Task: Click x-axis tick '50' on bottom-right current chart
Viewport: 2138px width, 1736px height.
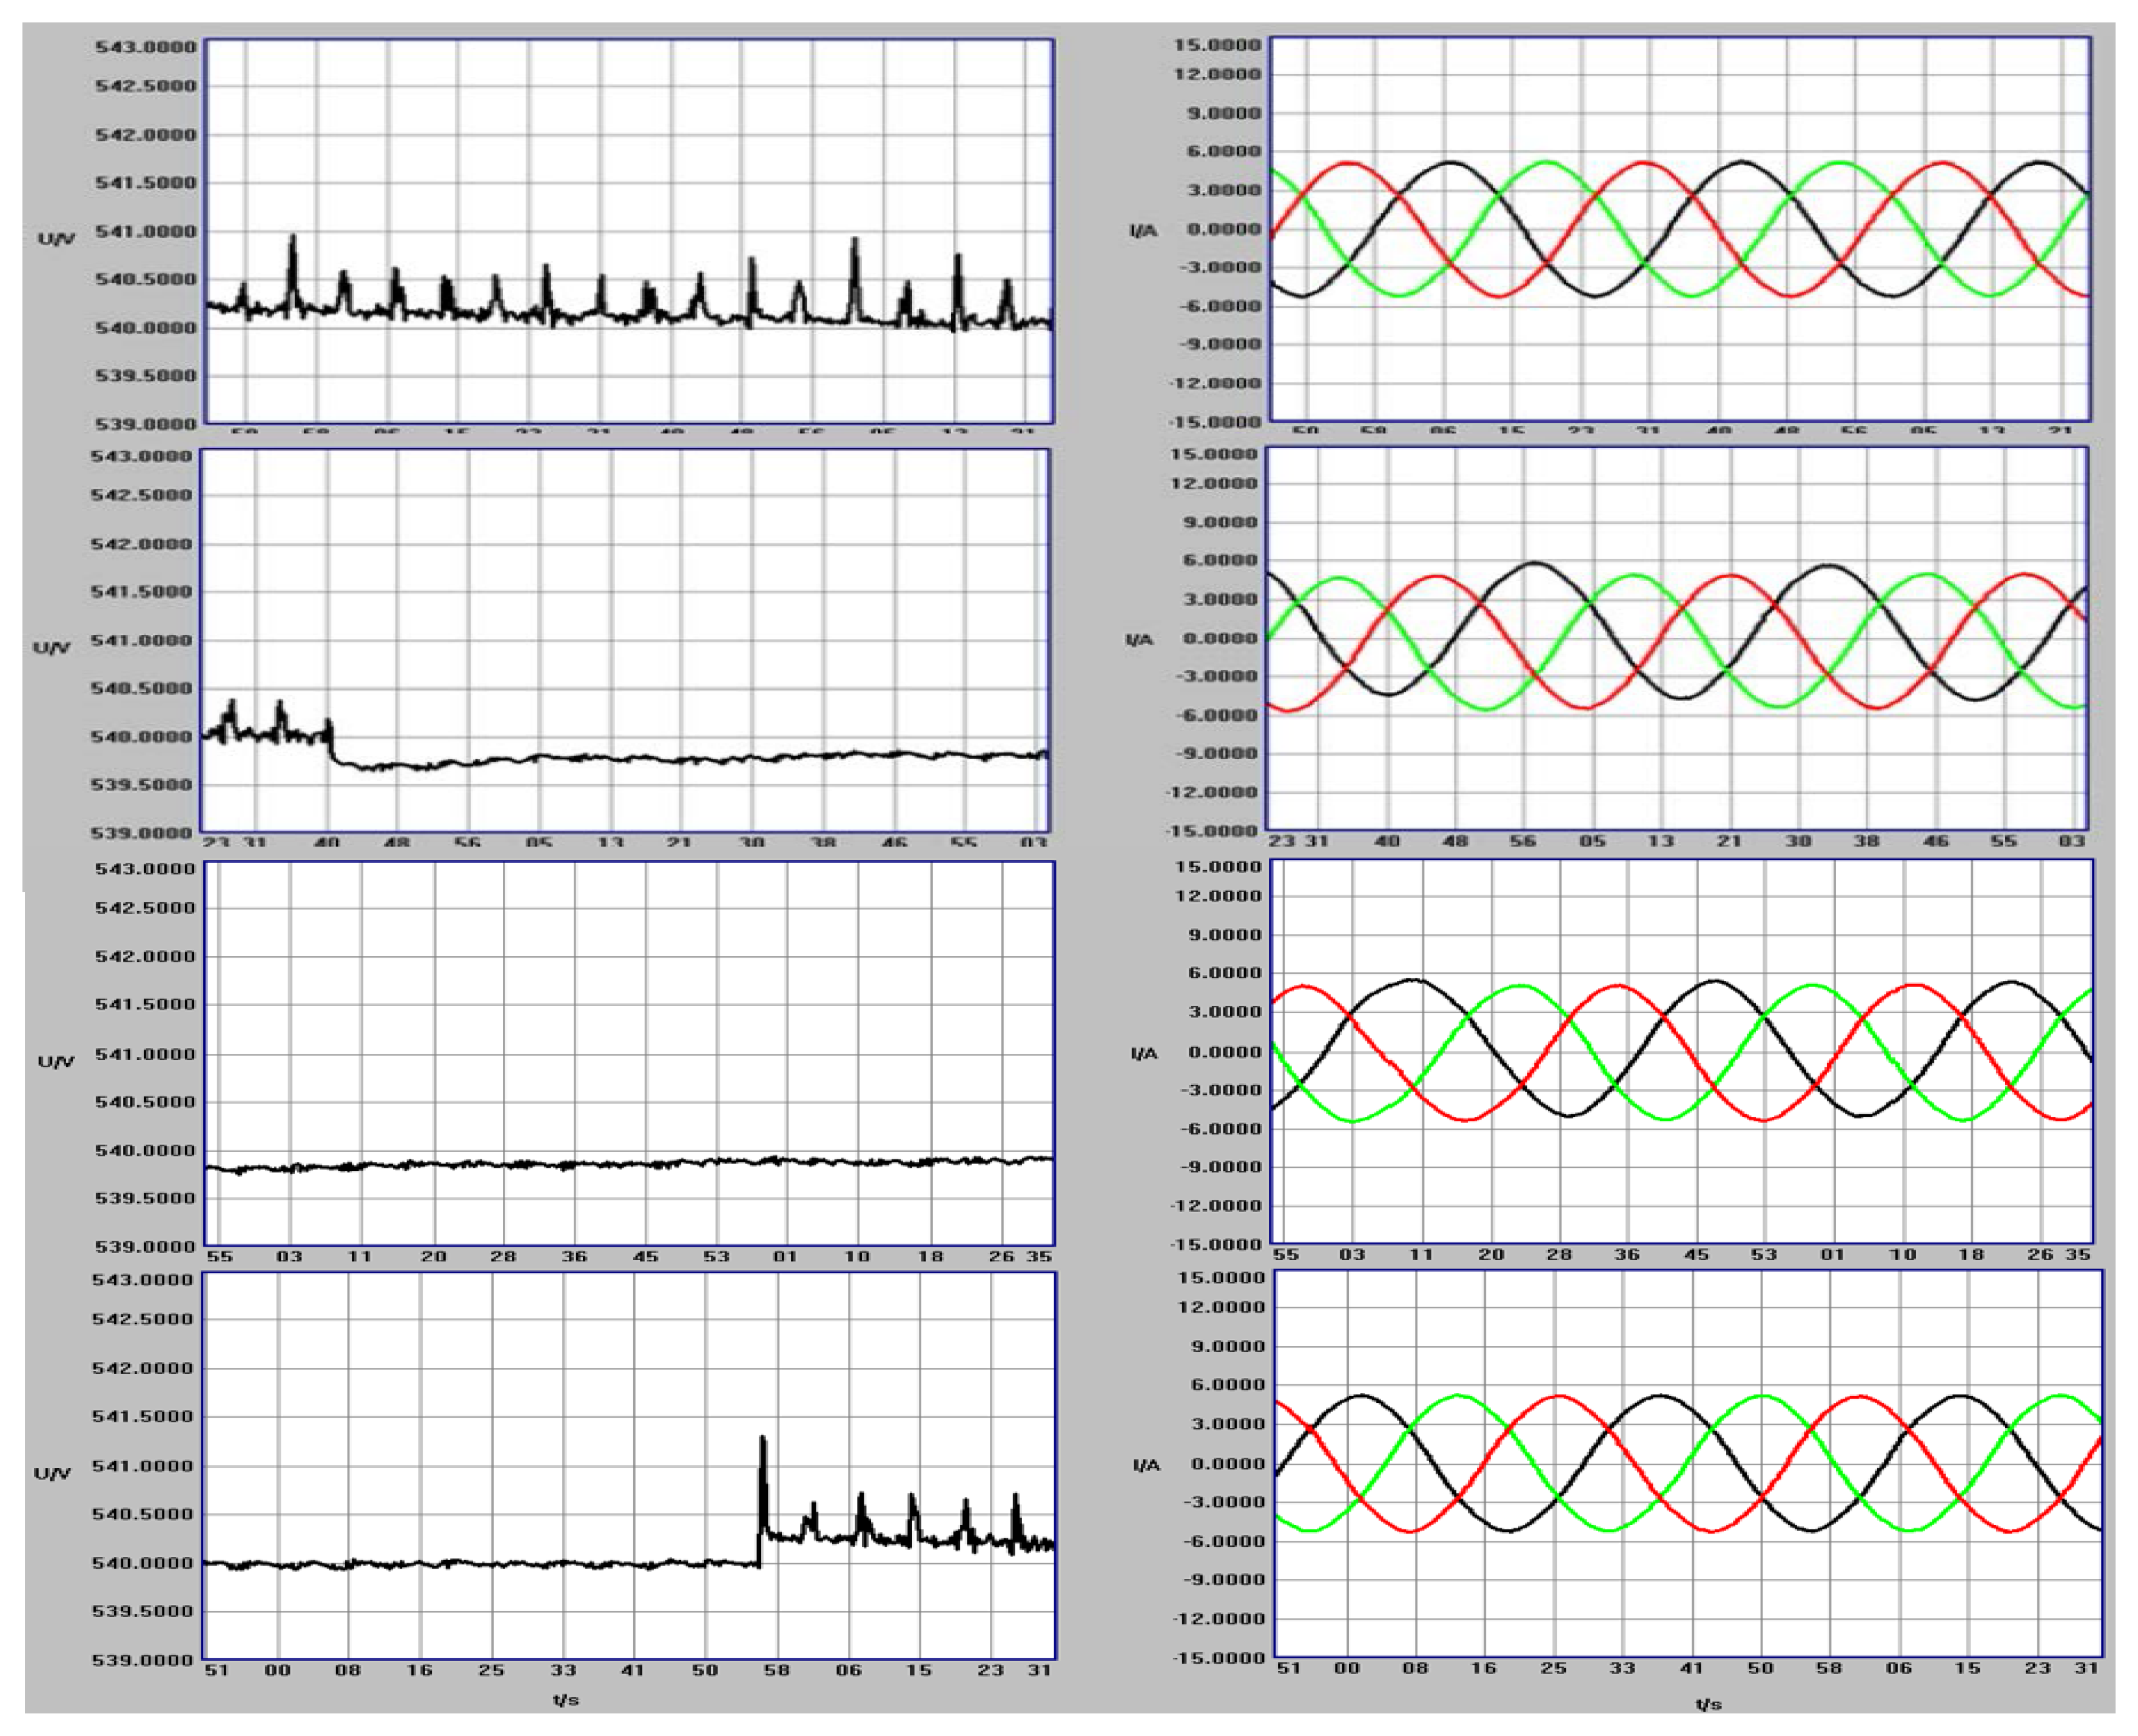Action: (x=1760, y=1667)
